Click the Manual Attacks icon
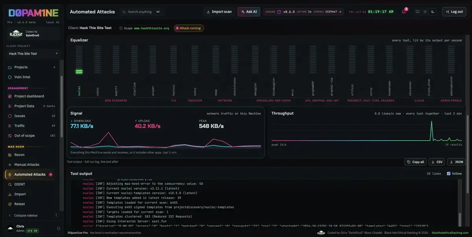The width and height of the screenshot is (472, 237). [10, 165]
